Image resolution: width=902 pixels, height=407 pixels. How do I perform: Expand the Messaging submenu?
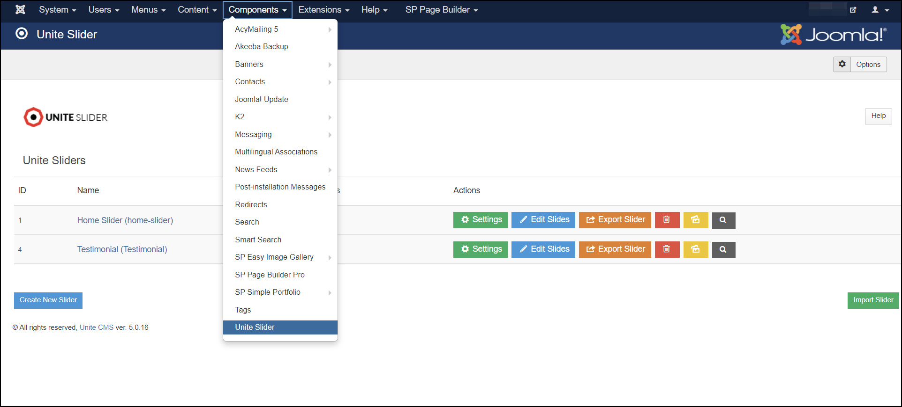point(280,135)
